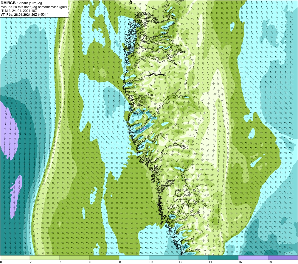This screenshot has height=264, width=298.
Task: Click the legend scale label '8'
Action: coord(120,262)
